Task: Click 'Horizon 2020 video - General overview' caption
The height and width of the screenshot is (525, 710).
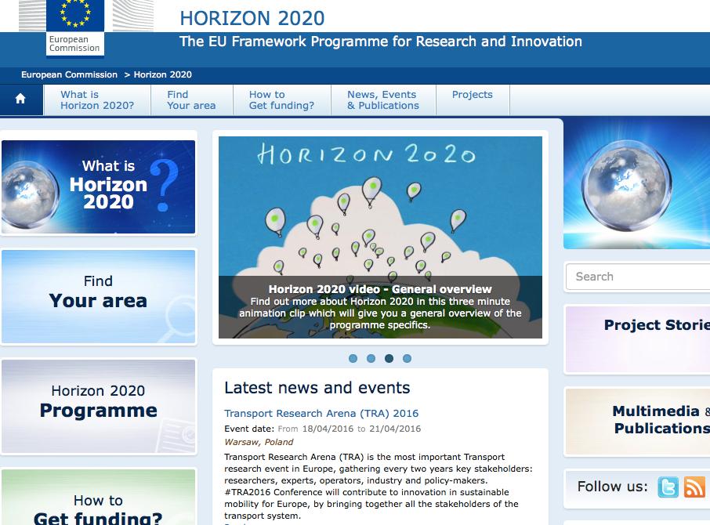Action: point(380,288)
